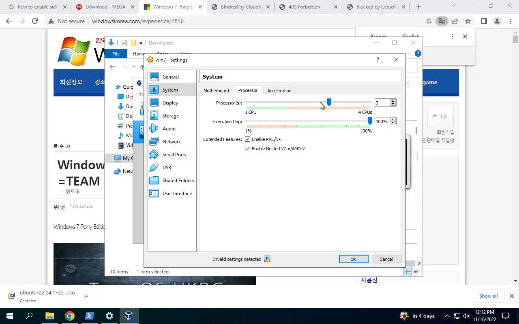Open Chrome from the taskbar
Viewport: 519px width, 324px height.
(x=70, y=316)
